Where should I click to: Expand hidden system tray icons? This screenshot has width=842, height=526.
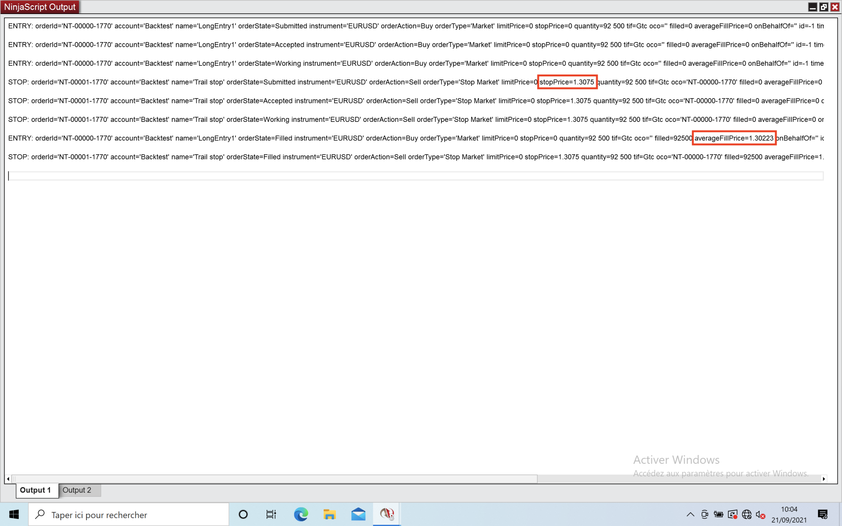690,515
